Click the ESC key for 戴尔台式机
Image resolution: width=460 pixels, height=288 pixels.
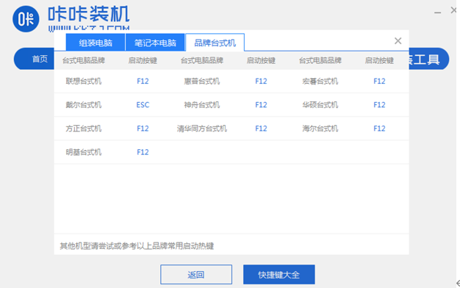click(x=143, y=105)
